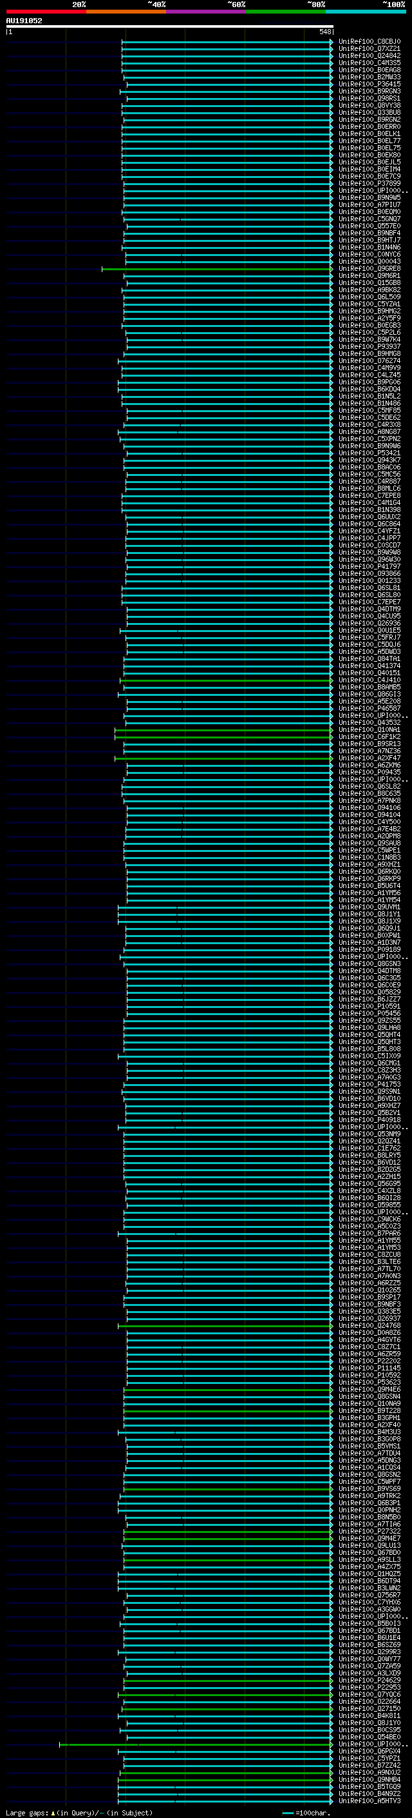Select the UniRef100_O94106 label
The width and height of the screenshot is (412, 1818).
[x=369, y=808]
